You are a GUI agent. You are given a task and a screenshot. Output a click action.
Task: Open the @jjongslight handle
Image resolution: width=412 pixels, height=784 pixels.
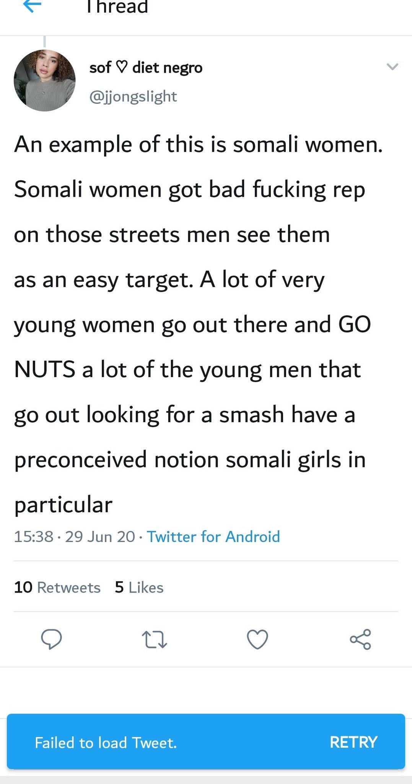[x=133, y=96]
